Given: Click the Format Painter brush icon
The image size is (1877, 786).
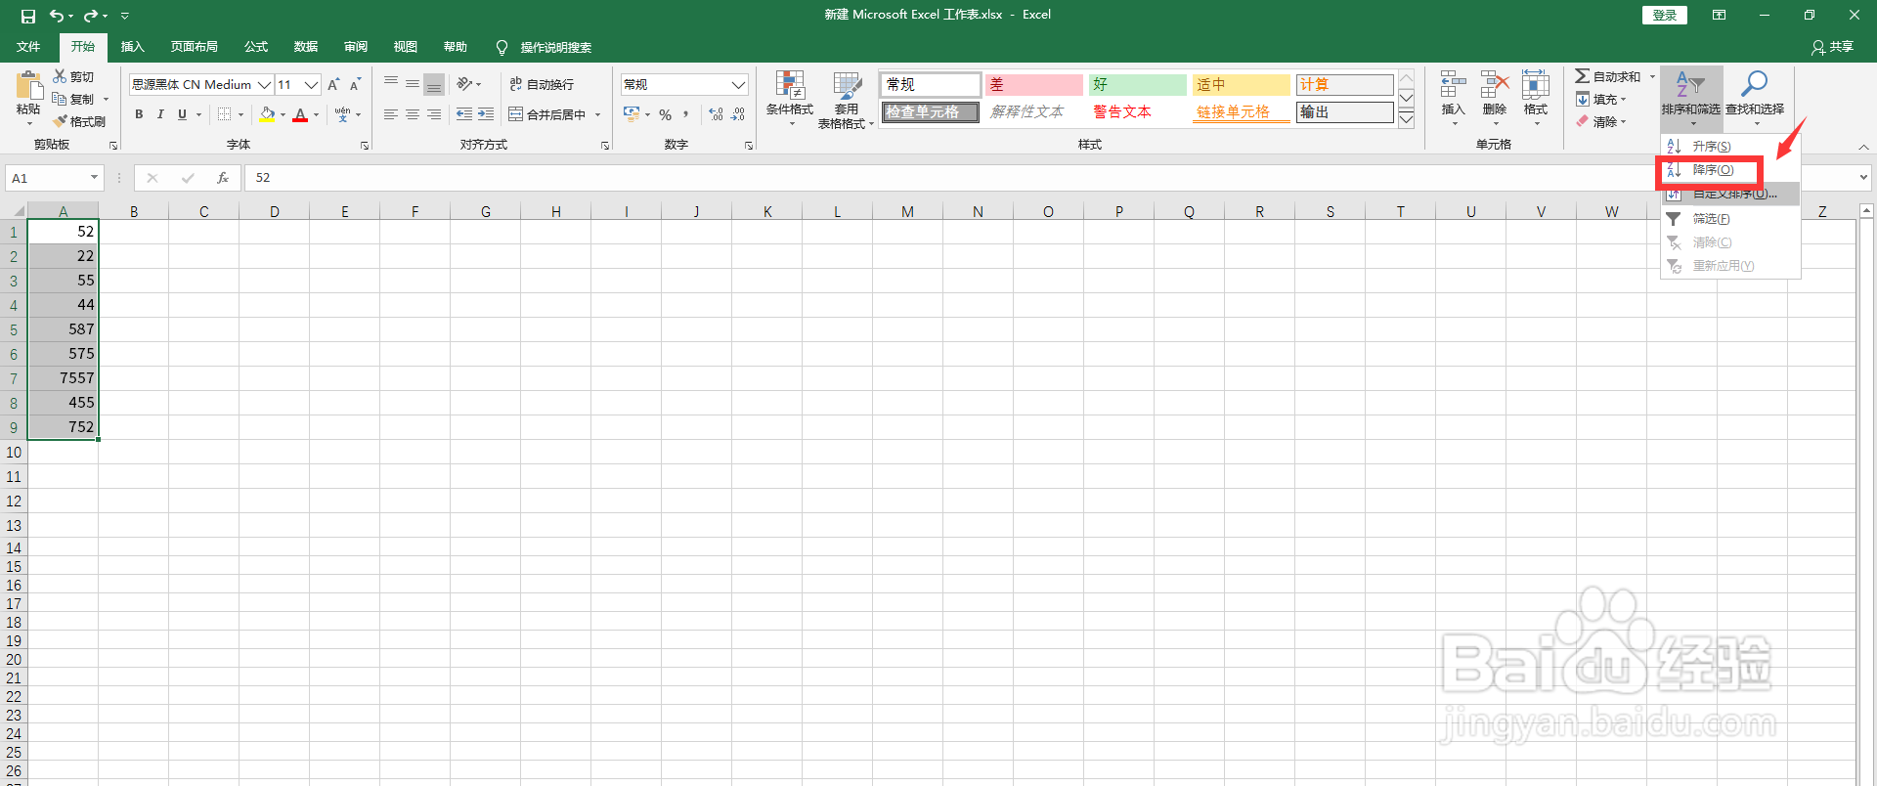Looking at the screenshot, I should [x=61, y=121].
